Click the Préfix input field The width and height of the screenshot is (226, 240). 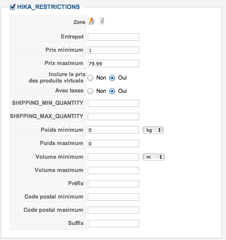[x=113, y=184]
